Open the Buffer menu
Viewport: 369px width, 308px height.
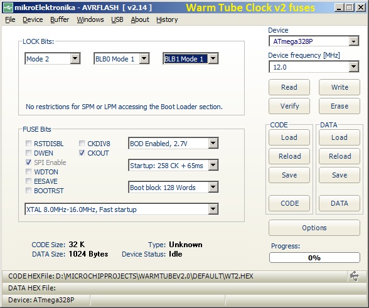60,19
